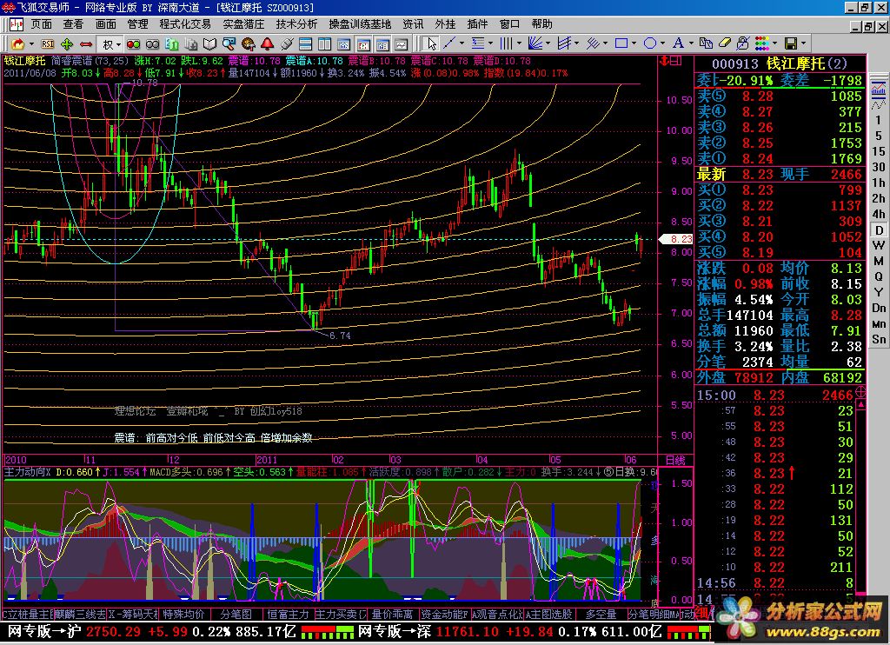This screenshot has width=890, height=645.
Task: Click the magnifier search icon
Action: click(229, 43)
